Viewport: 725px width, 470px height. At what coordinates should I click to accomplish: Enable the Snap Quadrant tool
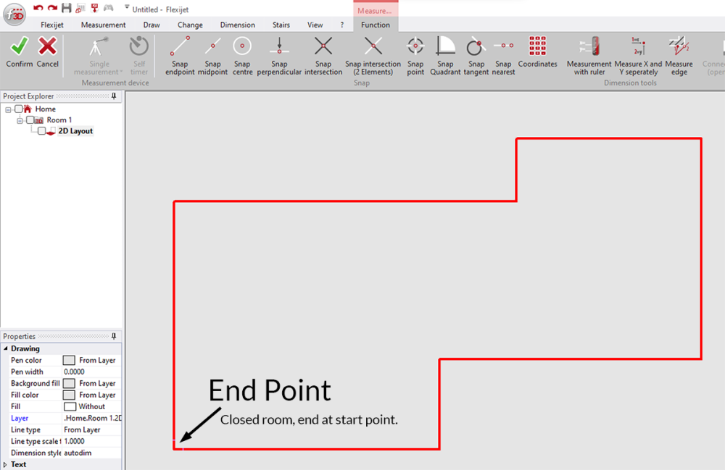[445, 54]
